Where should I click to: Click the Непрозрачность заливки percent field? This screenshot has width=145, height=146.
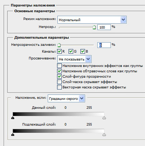click(x=104, y=45)
